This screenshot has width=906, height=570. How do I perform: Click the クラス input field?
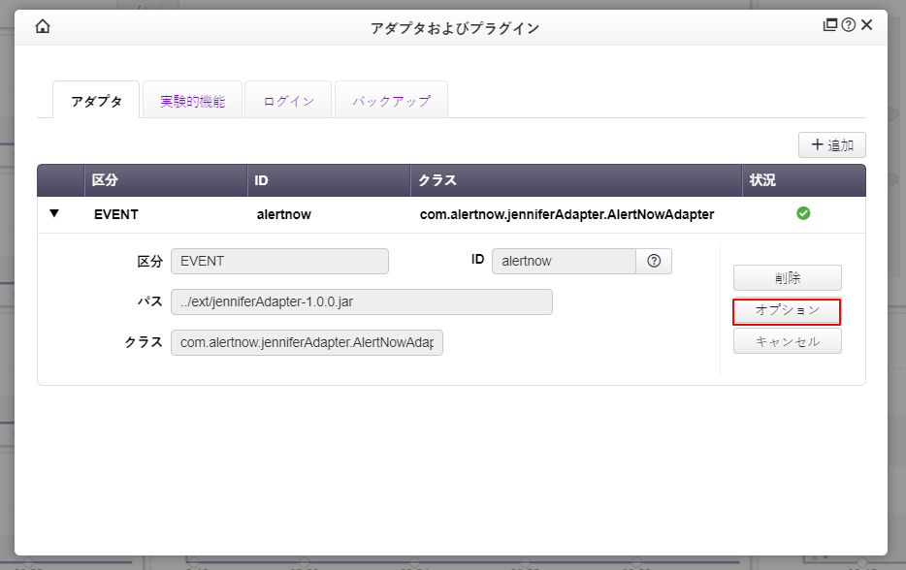307,342
